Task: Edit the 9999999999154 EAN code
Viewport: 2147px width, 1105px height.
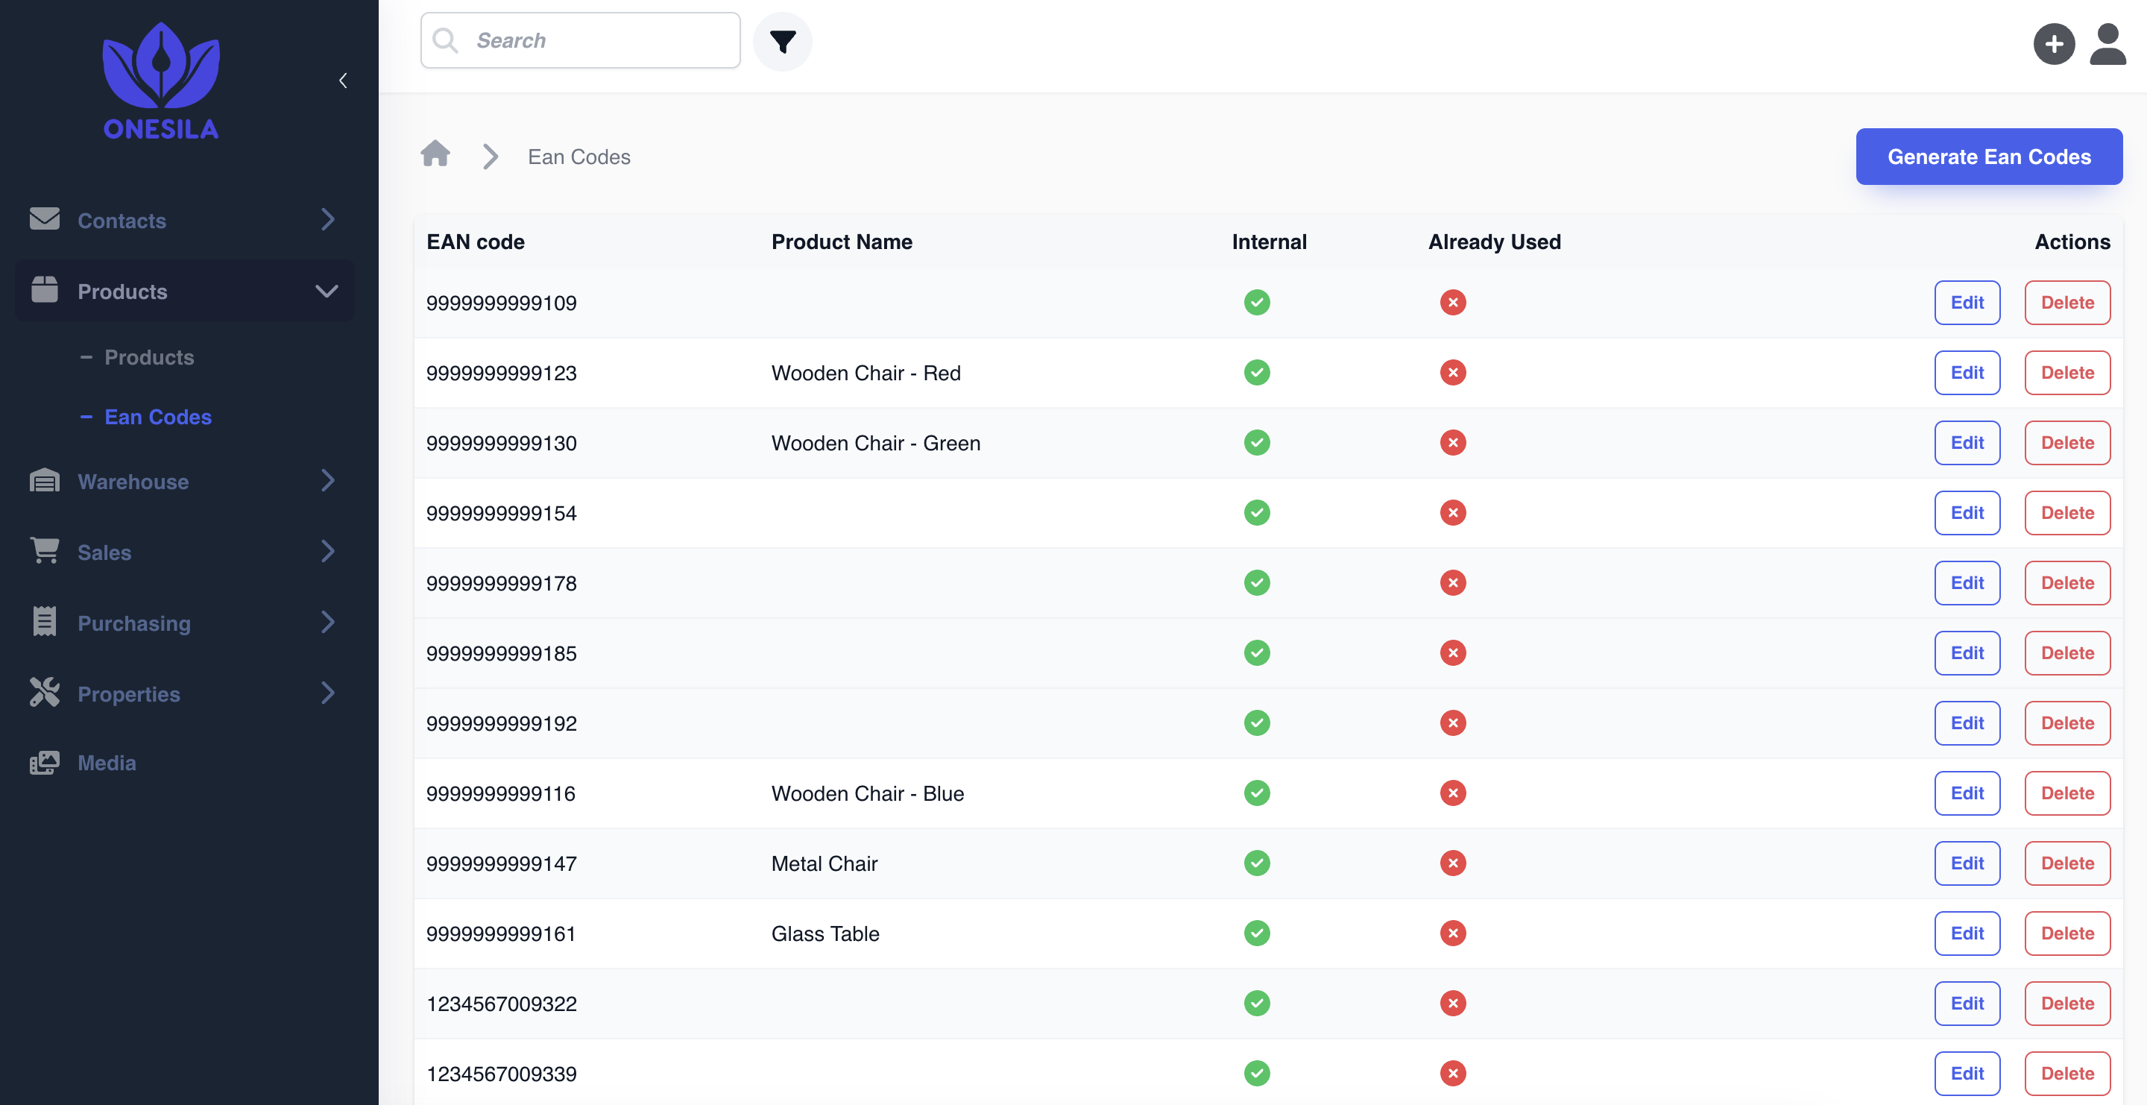Action: tap(1967, 512)
